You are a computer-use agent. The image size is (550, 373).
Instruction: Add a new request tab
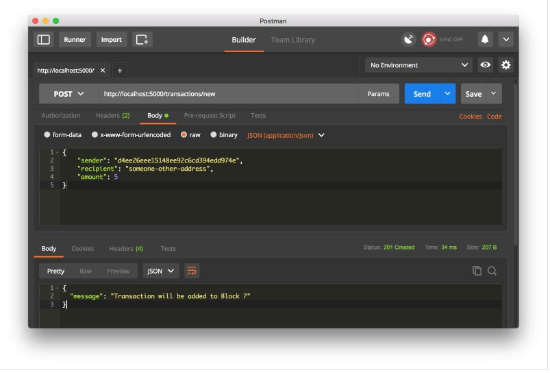click(120, 71)
